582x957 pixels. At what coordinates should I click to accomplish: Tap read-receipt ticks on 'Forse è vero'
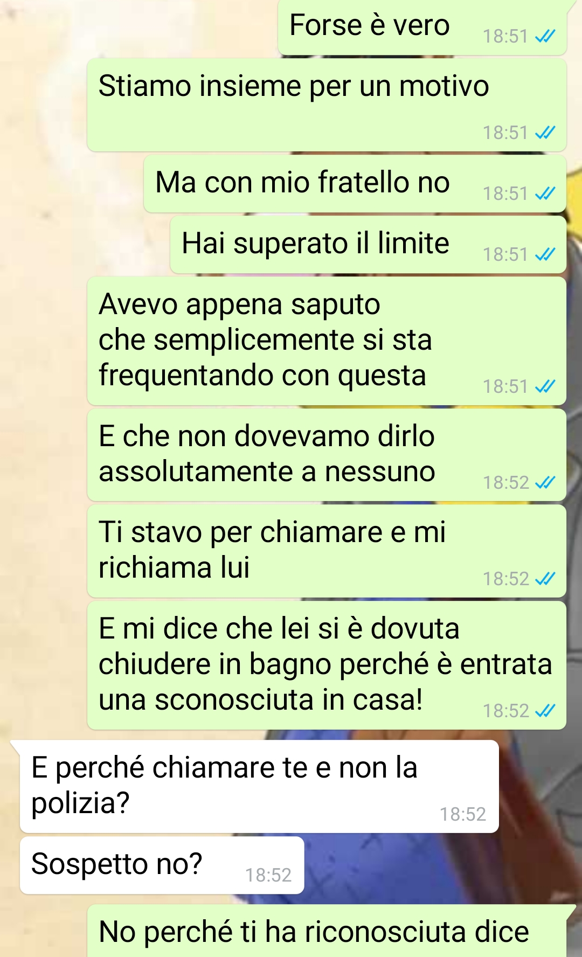[545, 36]
